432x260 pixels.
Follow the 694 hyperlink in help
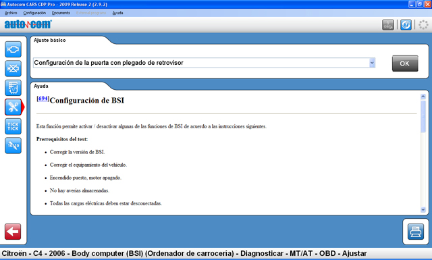(43, 99)
